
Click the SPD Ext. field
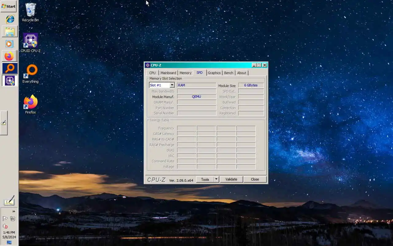251,91
